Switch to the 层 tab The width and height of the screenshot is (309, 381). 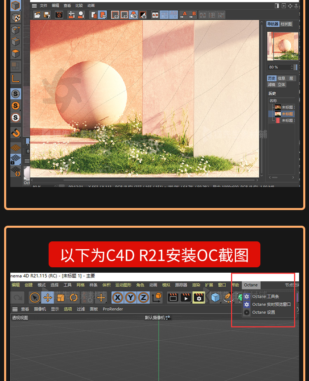click(291, 78)
